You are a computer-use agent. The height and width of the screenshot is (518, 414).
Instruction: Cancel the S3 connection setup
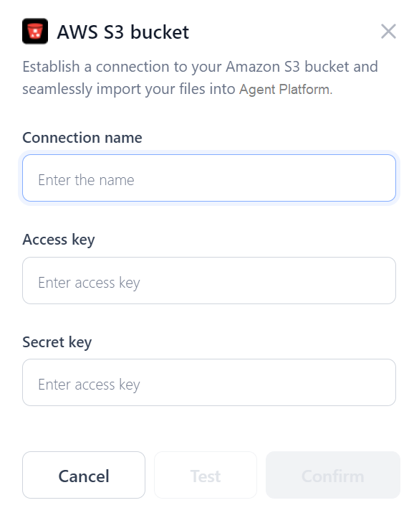pyautogui.click(x=84, y=475)
